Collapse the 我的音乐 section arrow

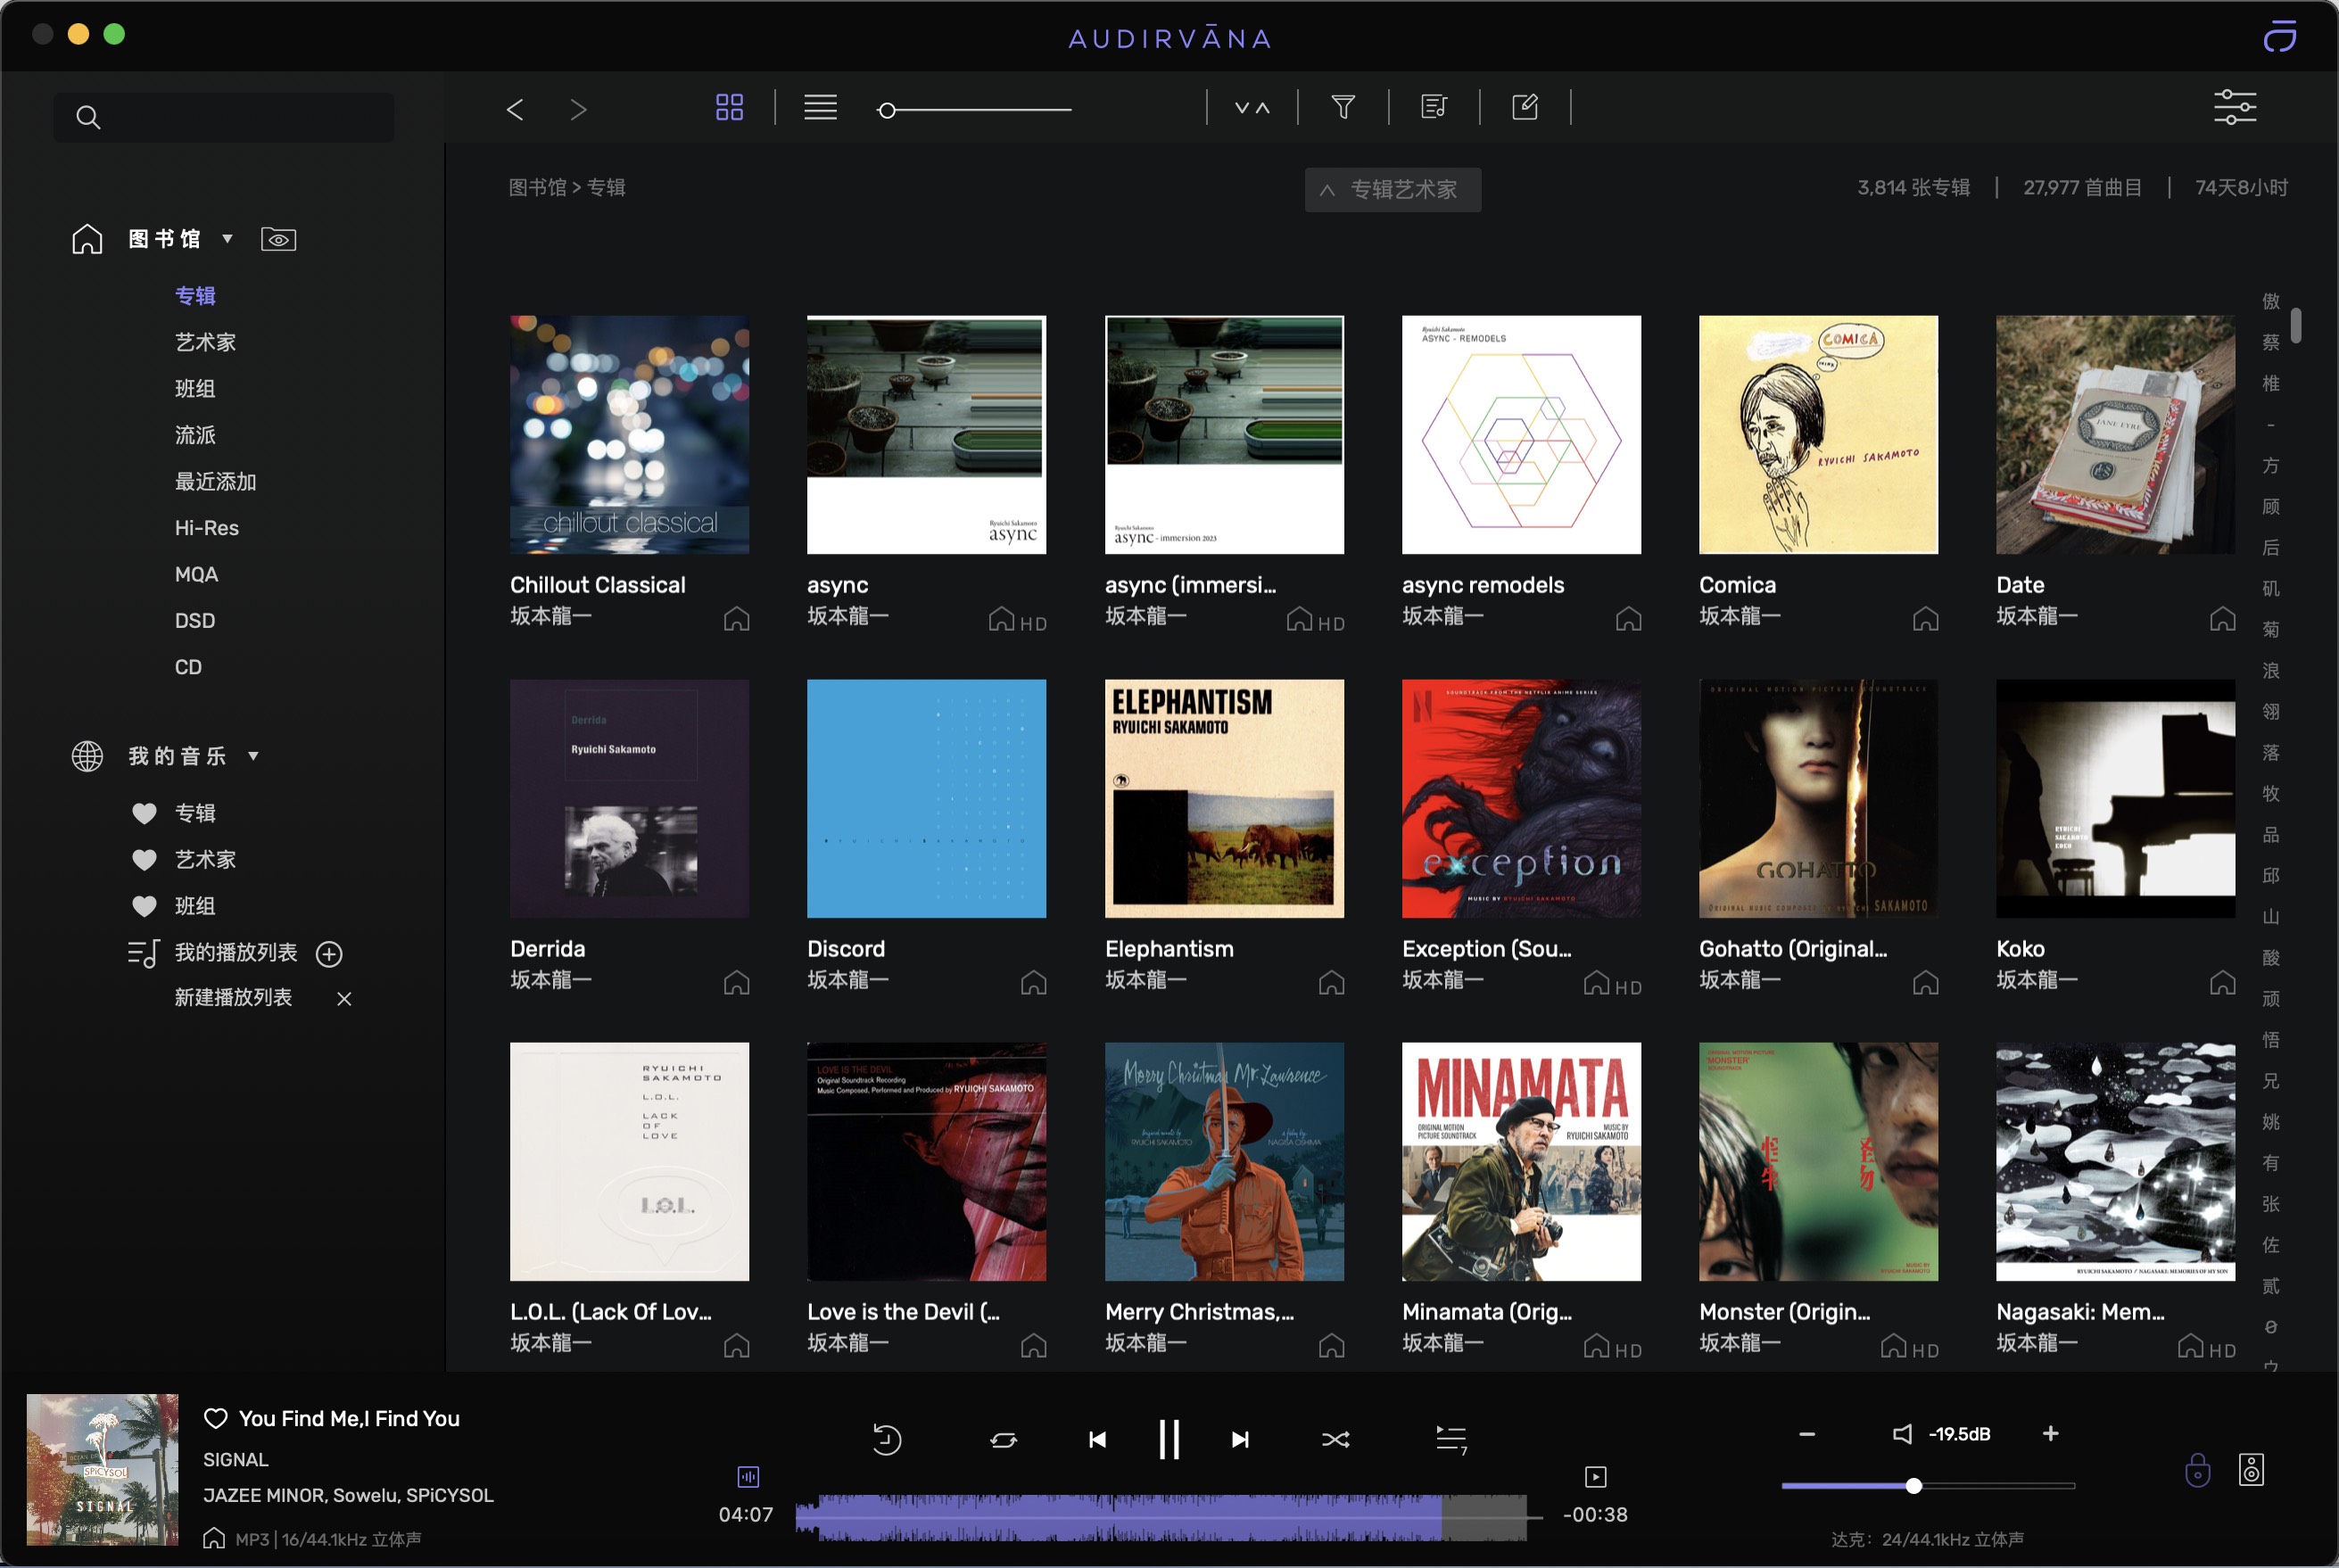tap(253, 756)
